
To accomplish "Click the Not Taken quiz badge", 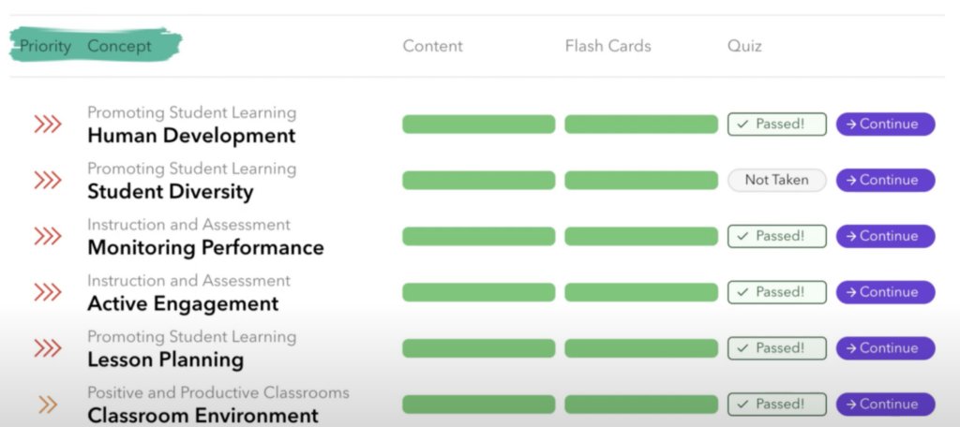I will tap(776, 180).
